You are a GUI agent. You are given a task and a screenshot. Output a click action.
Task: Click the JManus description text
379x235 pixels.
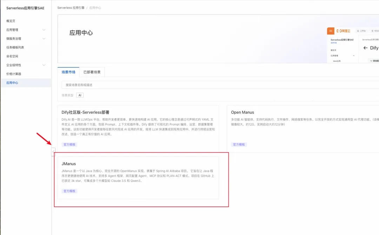click(138, 176)
